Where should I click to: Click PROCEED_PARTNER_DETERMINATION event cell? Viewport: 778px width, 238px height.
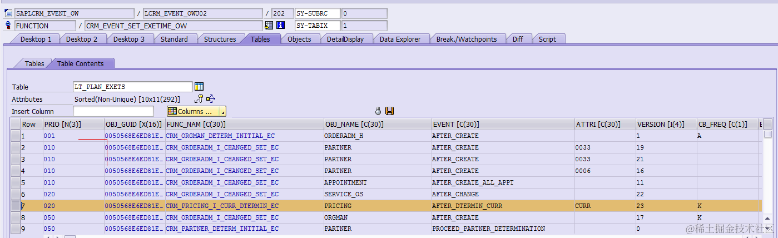click(503, 229)
